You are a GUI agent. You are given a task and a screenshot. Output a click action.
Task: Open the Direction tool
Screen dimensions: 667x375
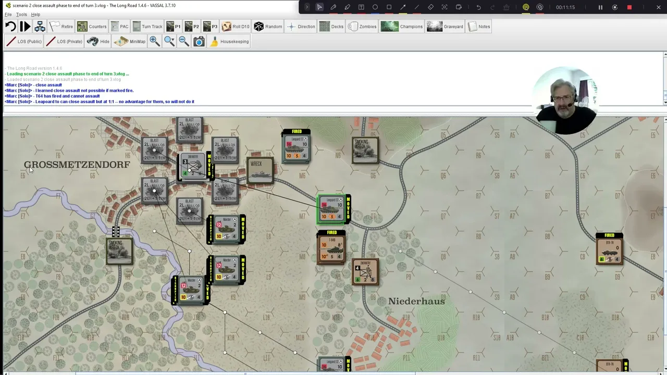pyautogui.click(x=301, y=27)
